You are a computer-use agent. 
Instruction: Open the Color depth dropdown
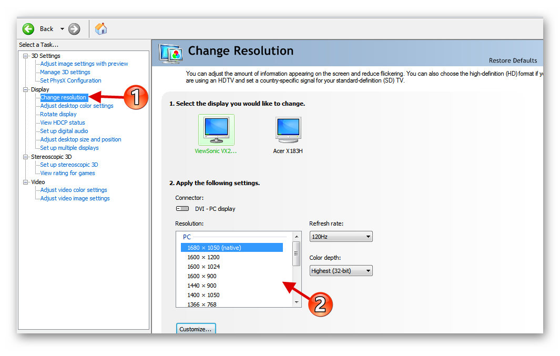click(x=341, y=271)
